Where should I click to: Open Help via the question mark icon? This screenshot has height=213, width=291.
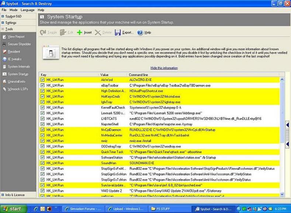coord(140,32)
